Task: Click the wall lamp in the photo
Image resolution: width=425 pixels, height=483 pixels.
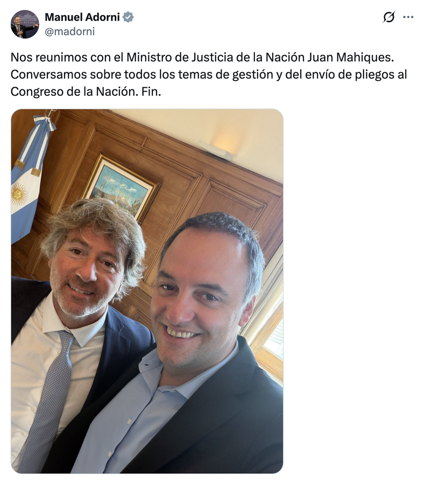Action: [x=215, y=150]
